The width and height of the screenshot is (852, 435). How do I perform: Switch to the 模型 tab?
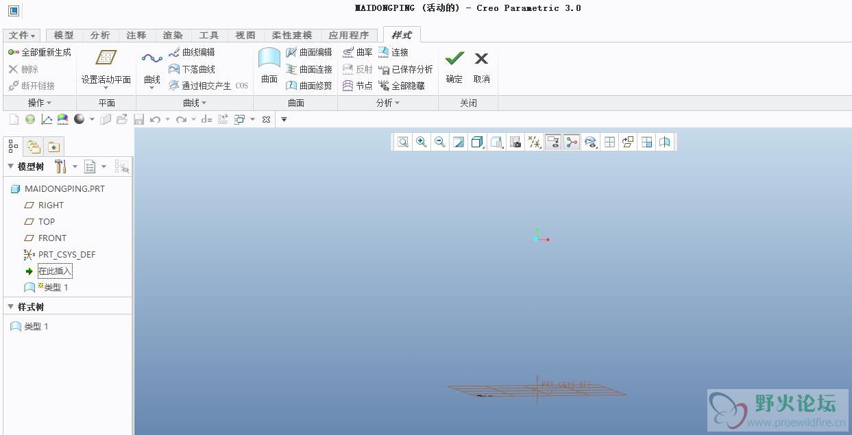pyautogui.click(x=64, y=35)
